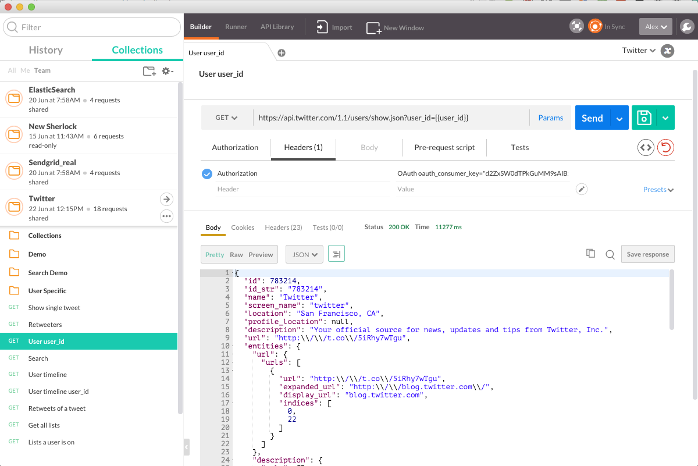Search within the response body
The image size is (698, 466).
(610, 254)
